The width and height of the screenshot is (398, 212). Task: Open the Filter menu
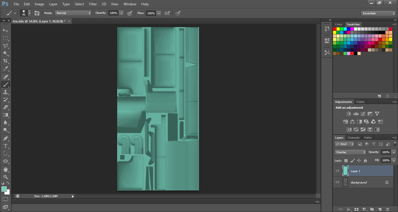point(93,4)
